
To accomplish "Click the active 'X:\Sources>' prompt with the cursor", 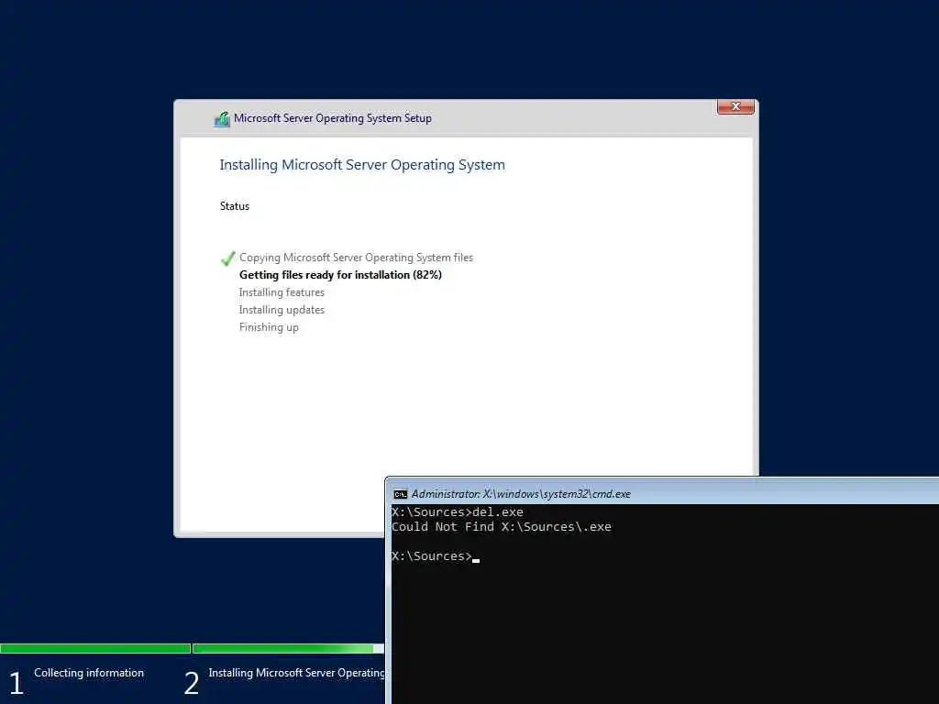I will [436, 556].
